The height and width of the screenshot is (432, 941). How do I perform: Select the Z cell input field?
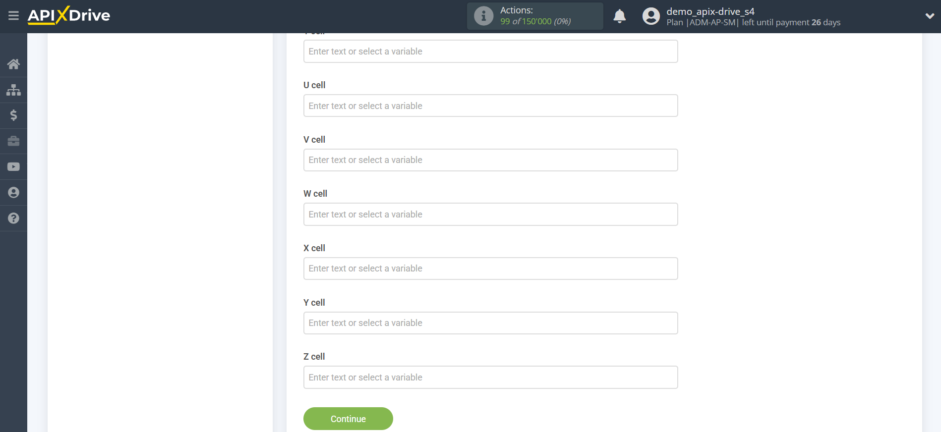pyautogui.click(x=490, y=377)
